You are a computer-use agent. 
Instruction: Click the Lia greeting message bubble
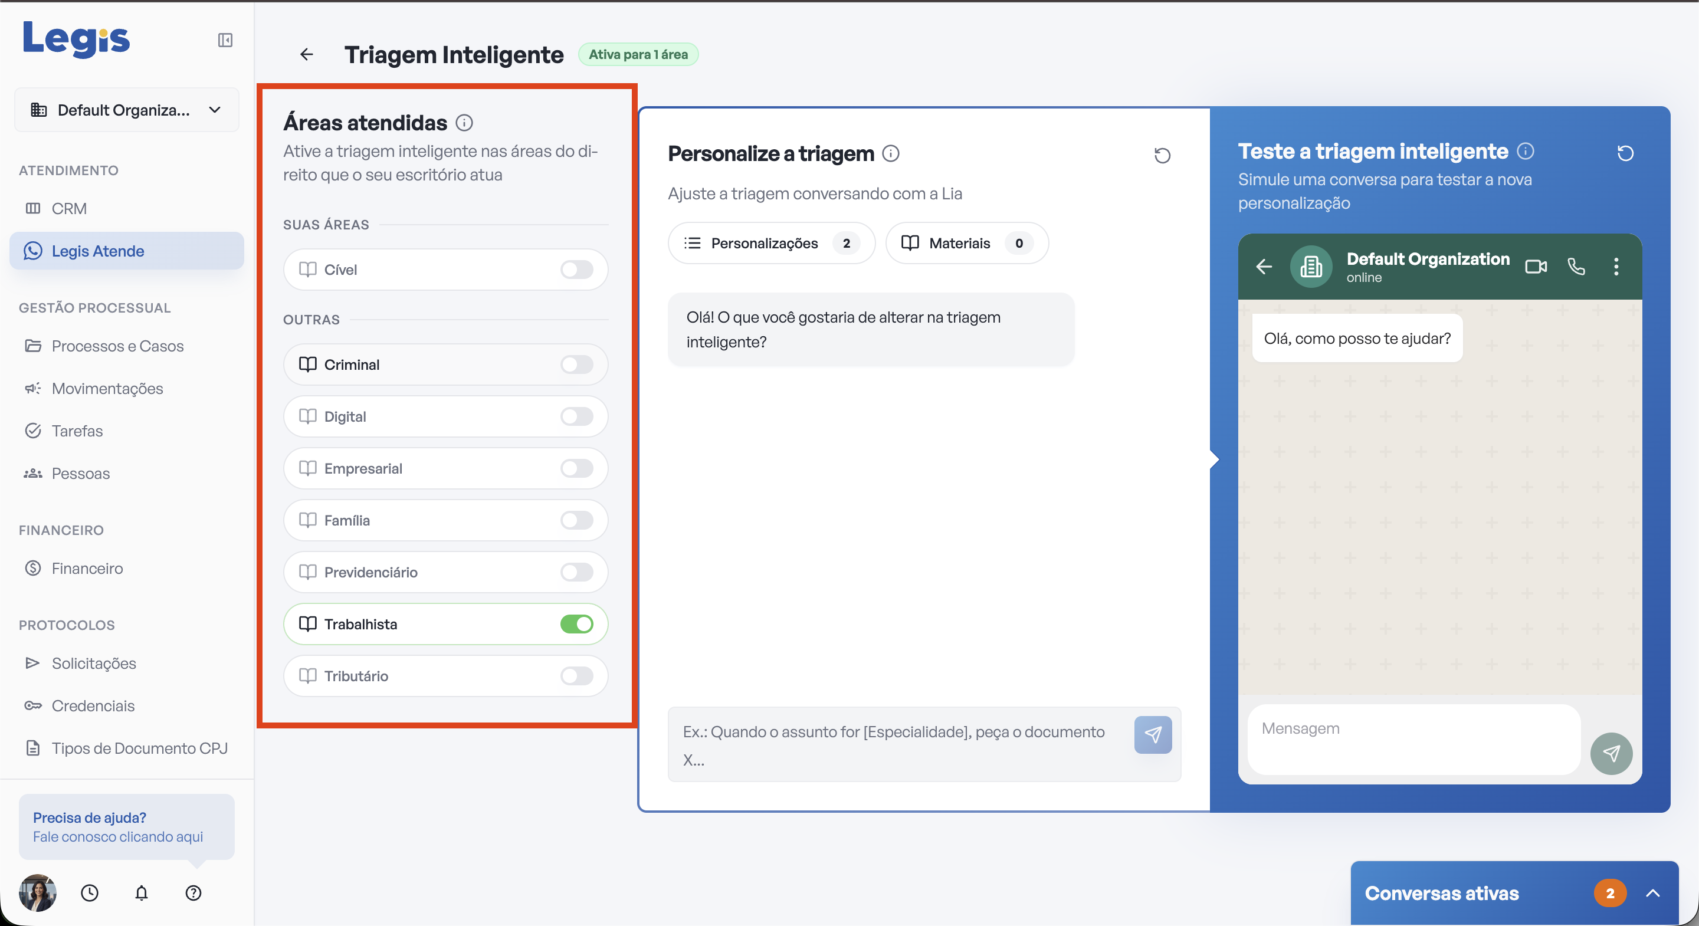pyautogui.click(x=871, y=330)
